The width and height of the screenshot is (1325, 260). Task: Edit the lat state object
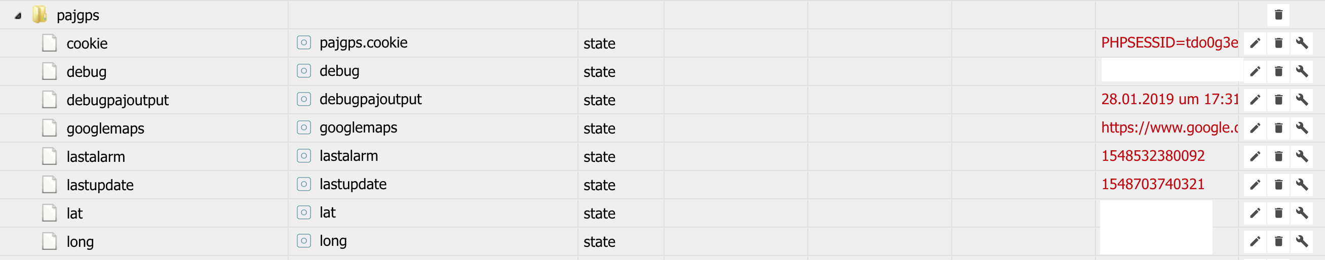pyautogui.click(x=1255, y=213)
